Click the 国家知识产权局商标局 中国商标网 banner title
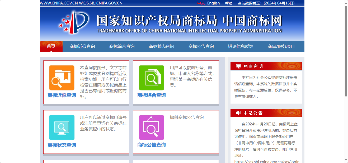 (x=189, y=21)
